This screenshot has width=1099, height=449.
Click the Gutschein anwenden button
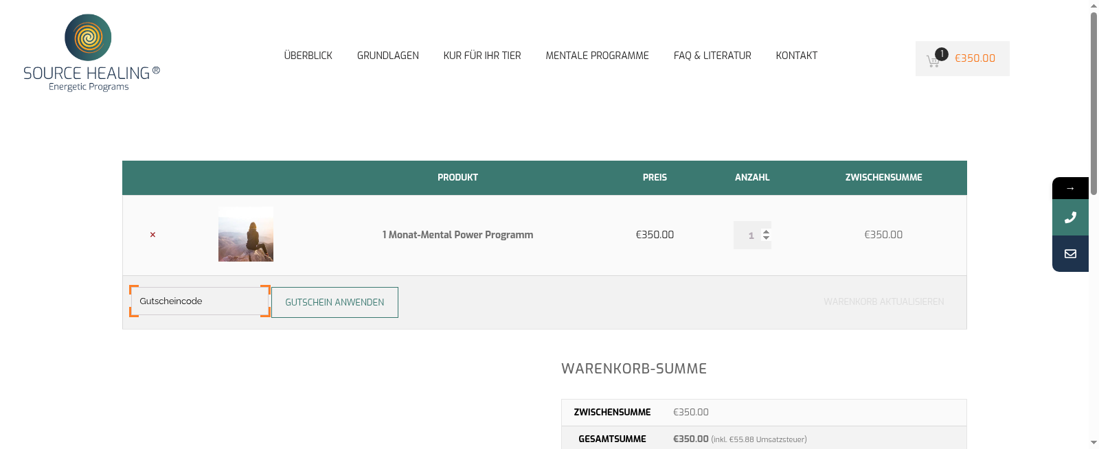pos(335,302)
